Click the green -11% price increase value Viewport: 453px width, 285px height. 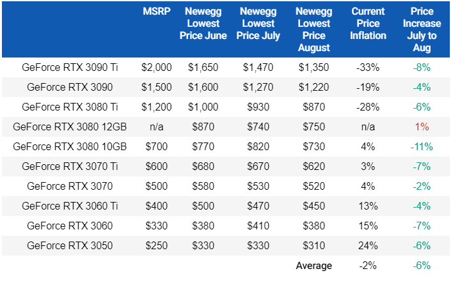click(420, 146)
